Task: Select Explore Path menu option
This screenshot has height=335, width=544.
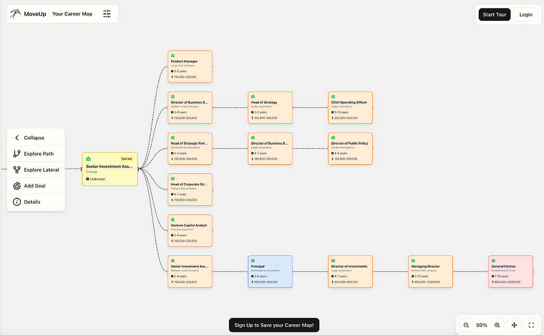Action: click(36, 154)
